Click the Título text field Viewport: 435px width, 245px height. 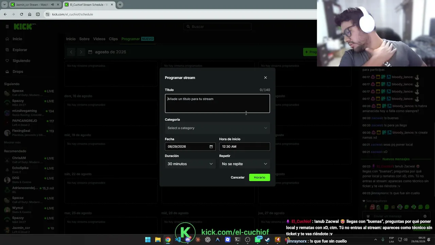(217, 103)
